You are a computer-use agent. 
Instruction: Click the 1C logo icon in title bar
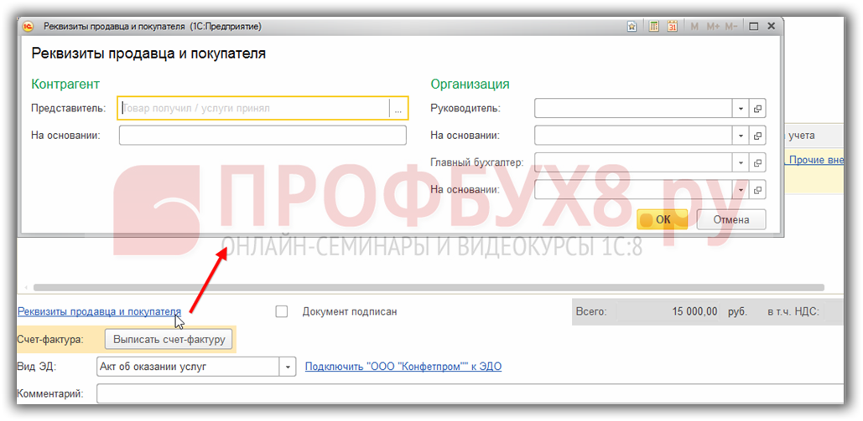(29, 27)
